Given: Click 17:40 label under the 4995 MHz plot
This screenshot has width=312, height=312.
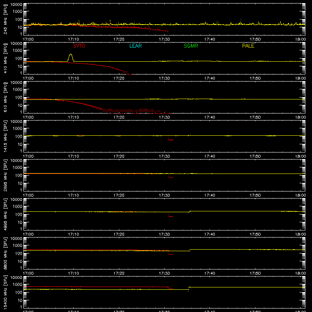Looking at the screenshot, I should (x=210, y=234).
